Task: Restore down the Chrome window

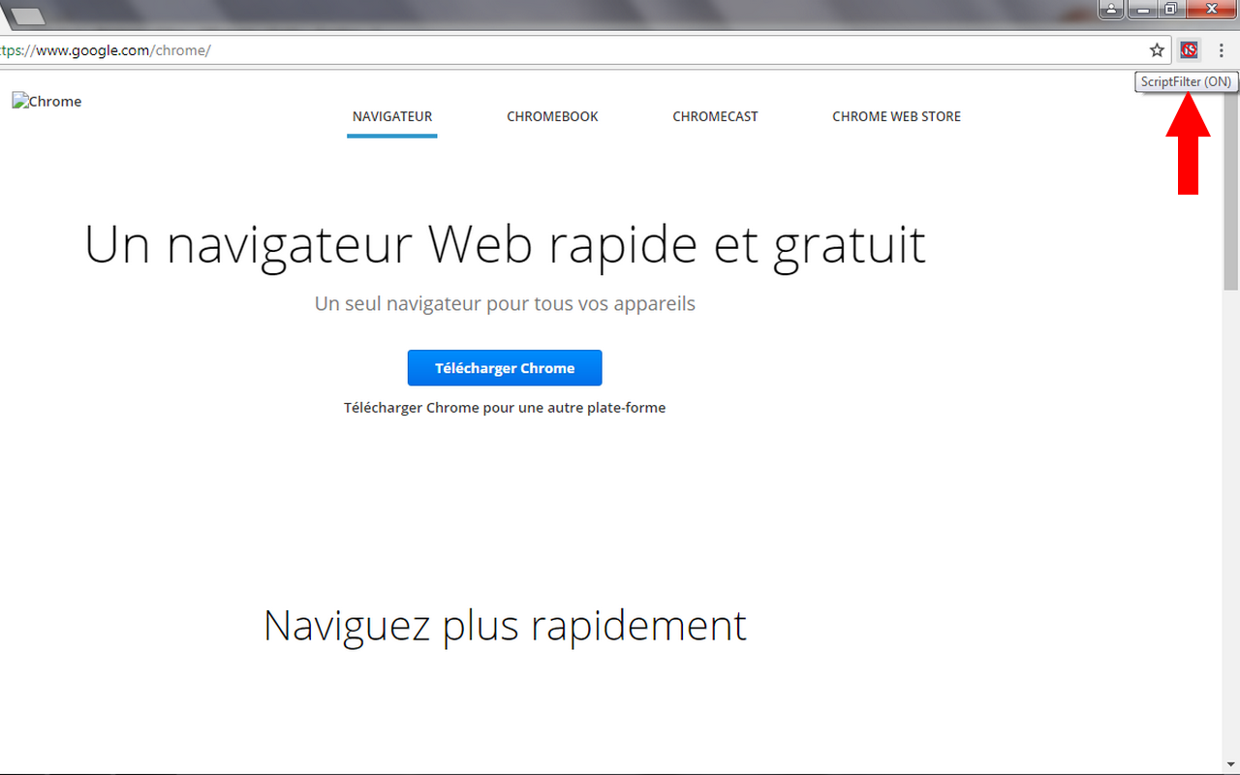Action: pos(1170,9)
